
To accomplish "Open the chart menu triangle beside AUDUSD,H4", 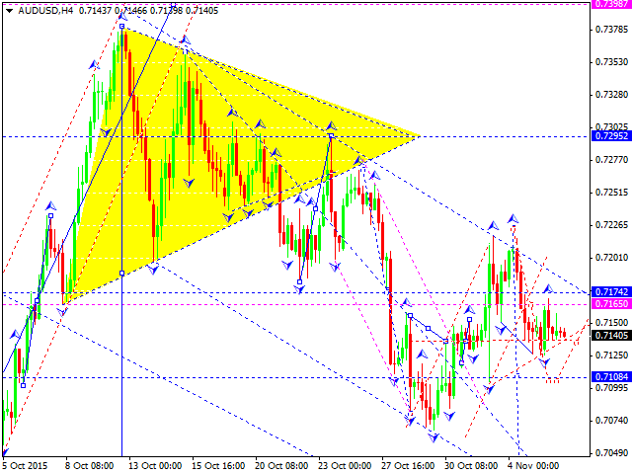I will 9,11.
